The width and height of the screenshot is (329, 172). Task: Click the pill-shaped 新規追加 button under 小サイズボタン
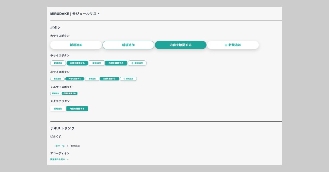57,79
